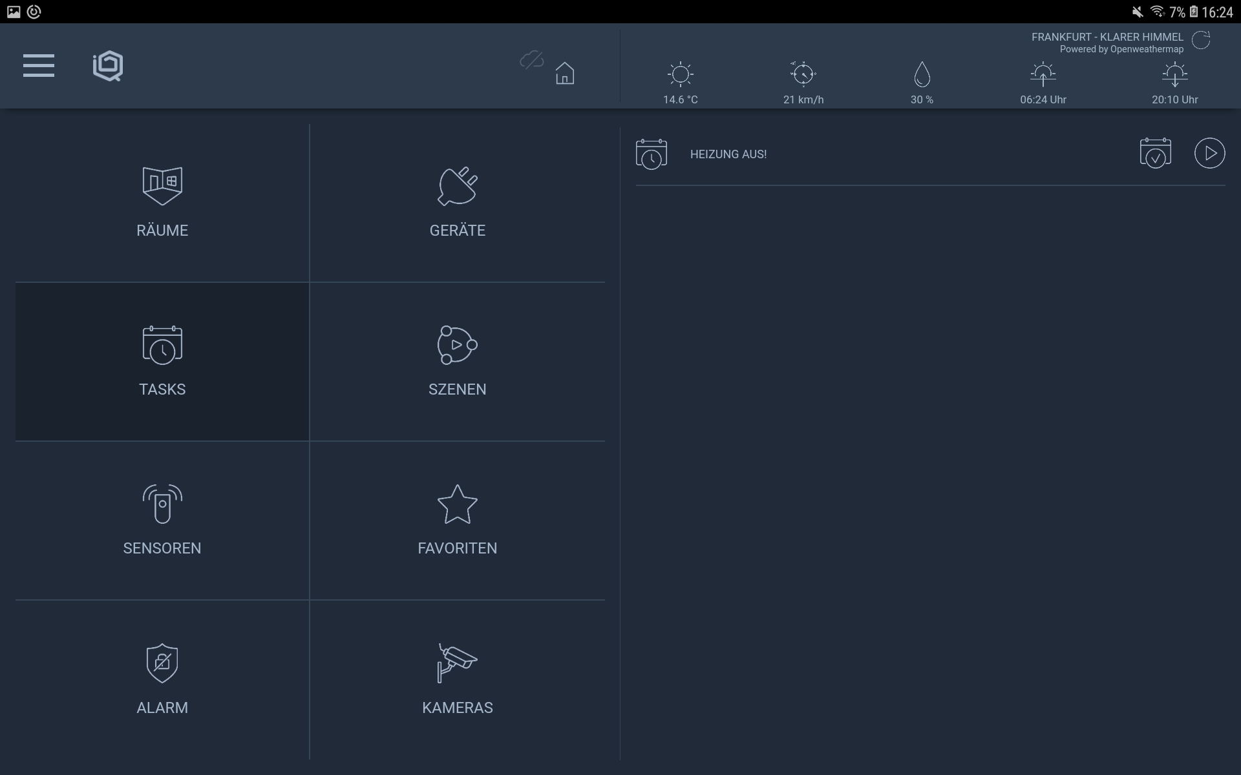The image size is (1241, 775).
Task: Open the Geräte section
Action: [x=457, y=203]
